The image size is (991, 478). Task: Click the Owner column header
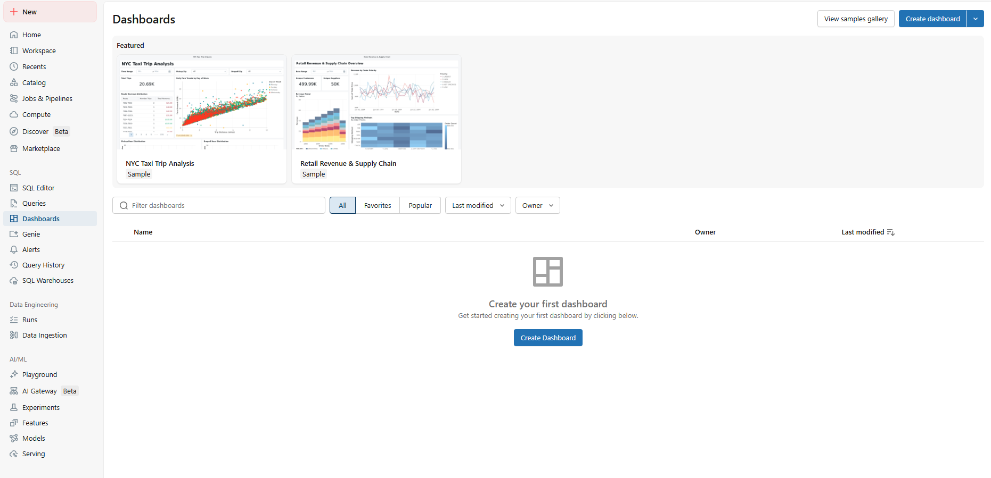[705, 232]
